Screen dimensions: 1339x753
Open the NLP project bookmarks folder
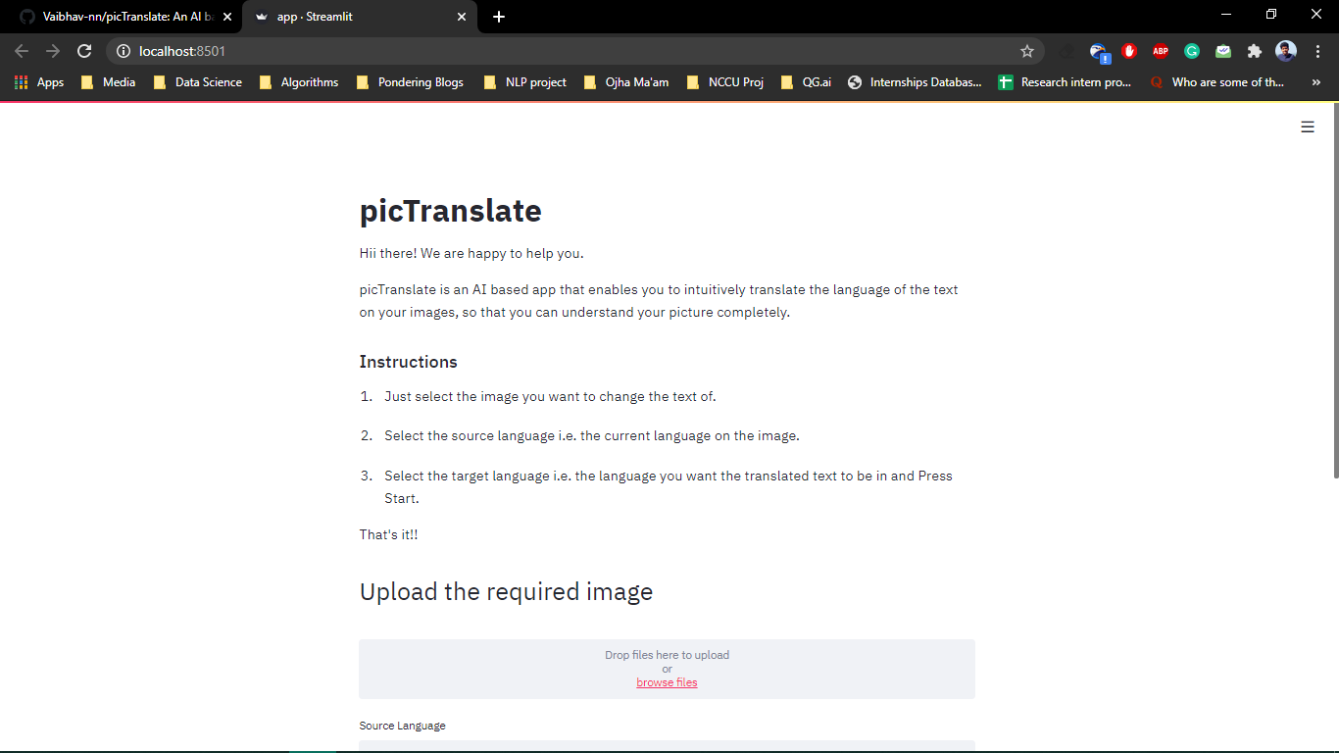coord(524,82)
